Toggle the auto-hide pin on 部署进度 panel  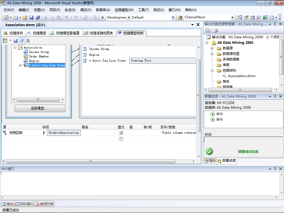(x=275, y=96)
